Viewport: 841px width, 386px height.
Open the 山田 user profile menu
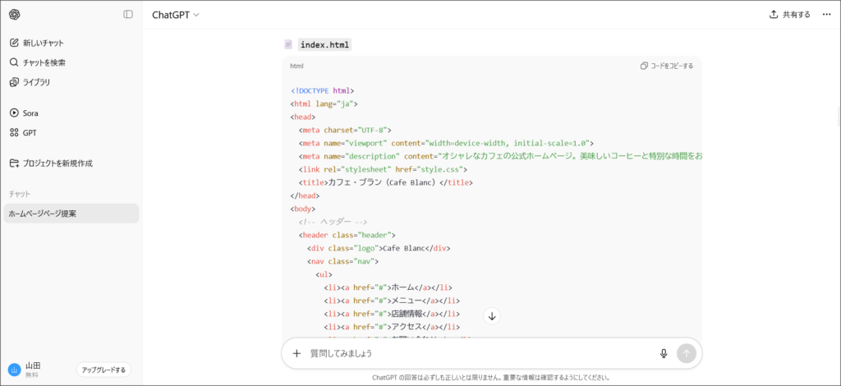point(33,370)
